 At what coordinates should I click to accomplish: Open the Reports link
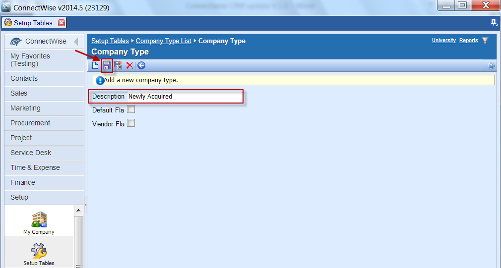469,40
